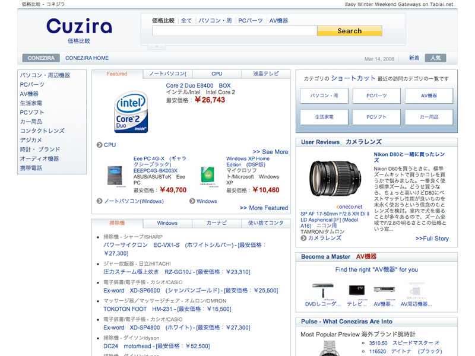Viewport: 475px width, 356px height.
Task: Open Windows XP Home Edition product link
Action: [248, 161]
